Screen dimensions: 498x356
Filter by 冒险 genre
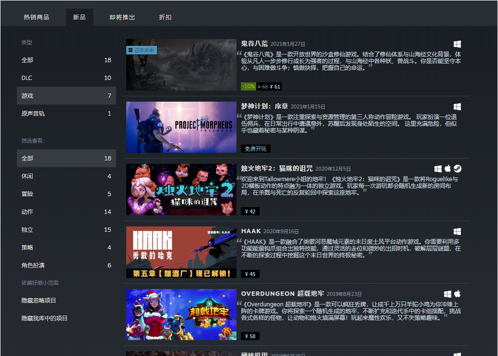pos(66,194)
